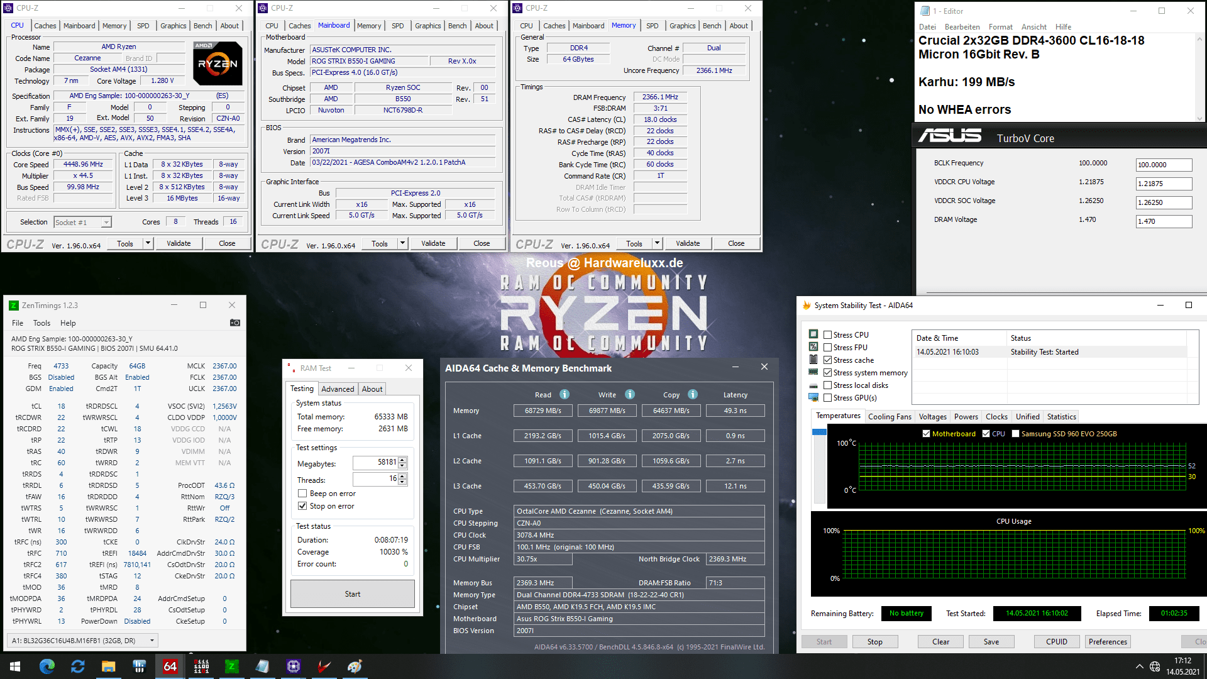Click the Write info icon in AIDA64 benchmark
Viewport: 1207px width, 679px height.
(x=630, y=394)
